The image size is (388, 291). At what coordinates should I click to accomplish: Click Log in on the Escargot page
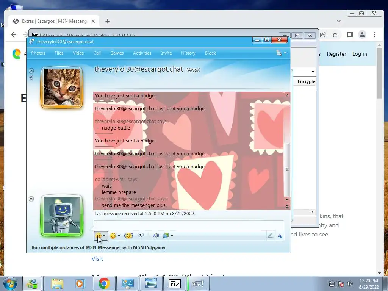[360, 54]
